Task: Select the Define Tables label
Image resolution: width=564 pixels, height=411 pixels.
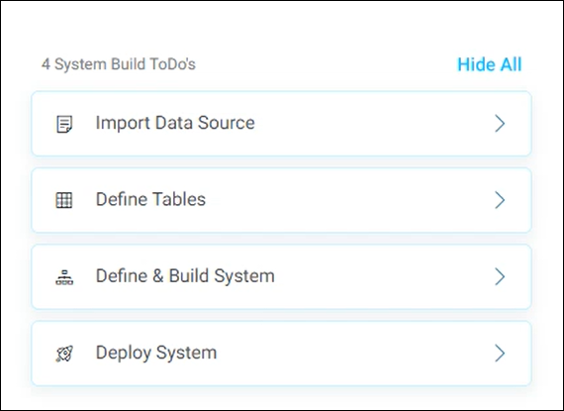Action: coord(150,199)
